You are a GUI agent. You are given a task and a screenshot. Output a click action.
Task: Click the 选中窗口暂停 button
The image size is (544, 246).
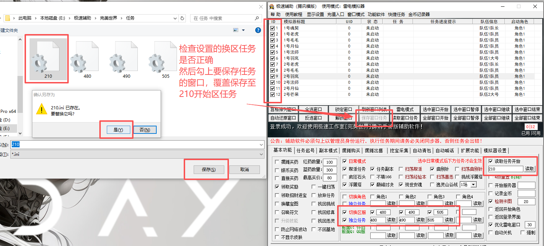coord(466,109)
